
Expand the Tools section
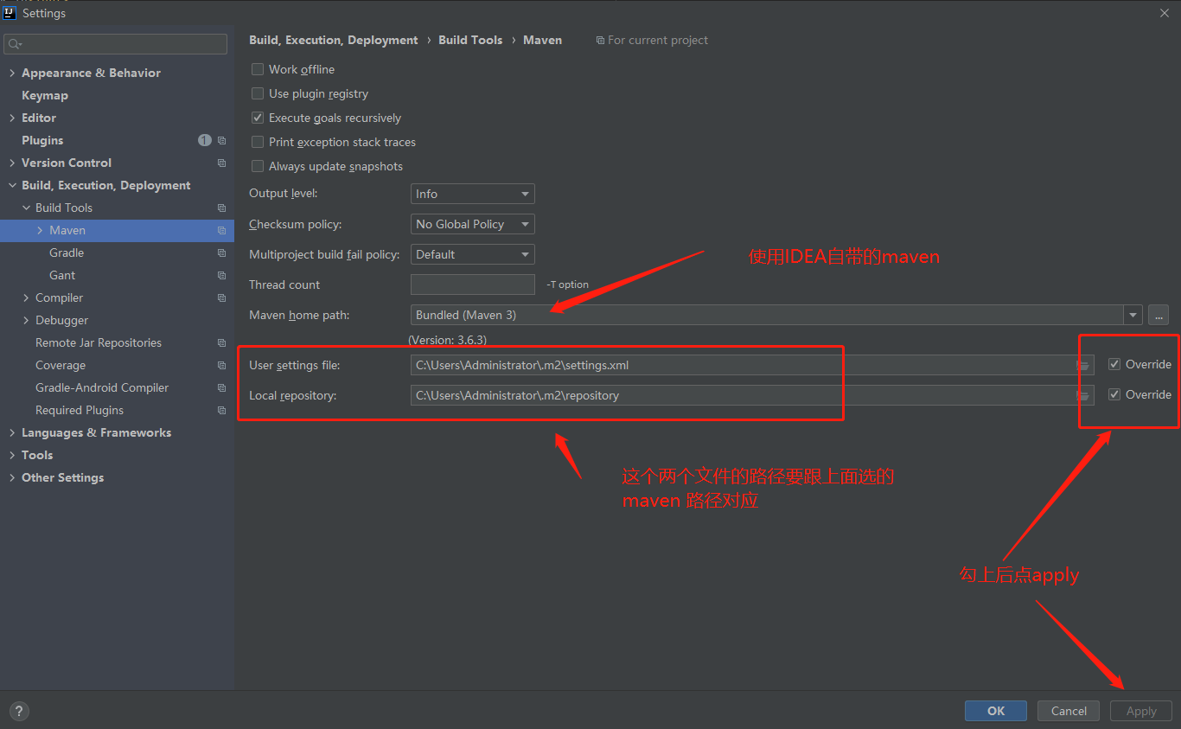click(x=12, y=455)
